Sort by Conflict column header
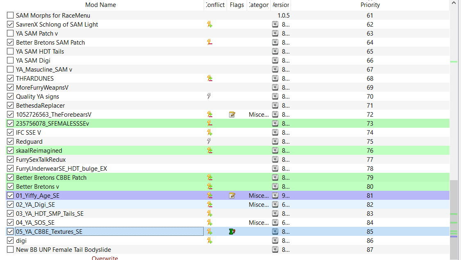The height and width of the screenshot is (260, 461). [215, 5]
